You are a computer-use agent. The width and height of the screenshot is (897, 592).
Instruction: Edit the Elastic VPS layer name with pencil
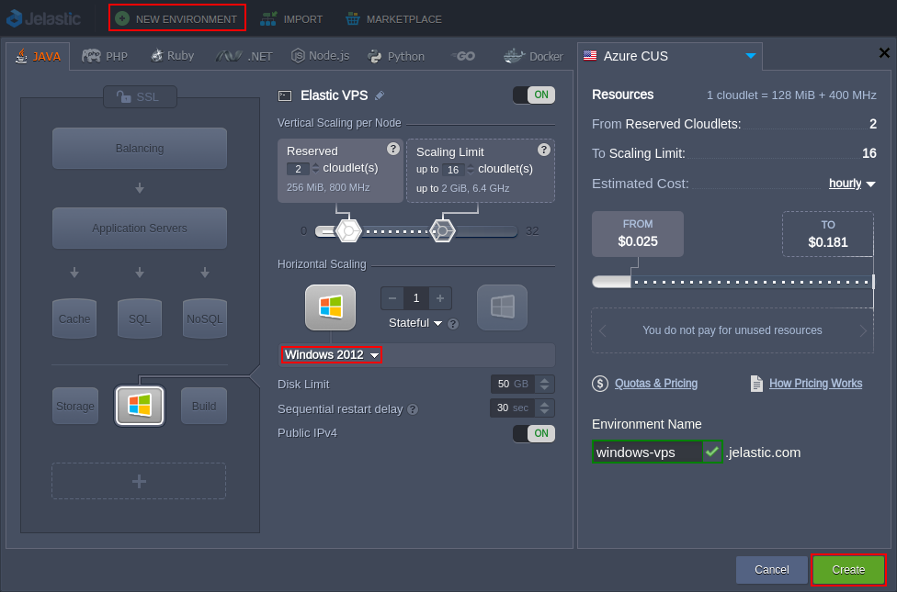click(380, 95)
